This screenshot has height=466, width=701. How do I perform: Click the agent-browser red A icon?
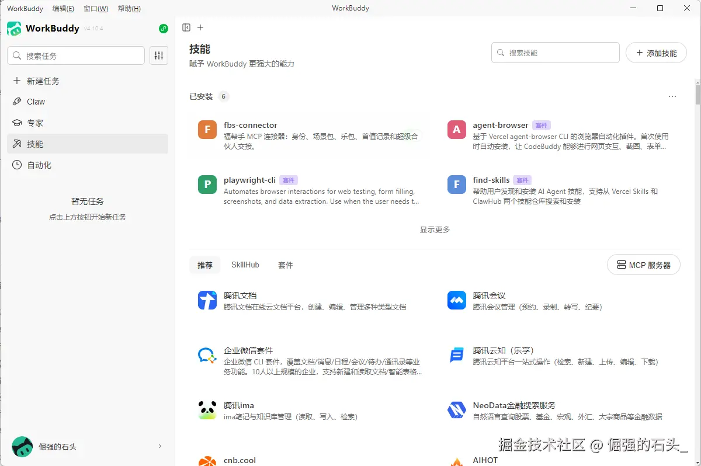tap(457, 130)
